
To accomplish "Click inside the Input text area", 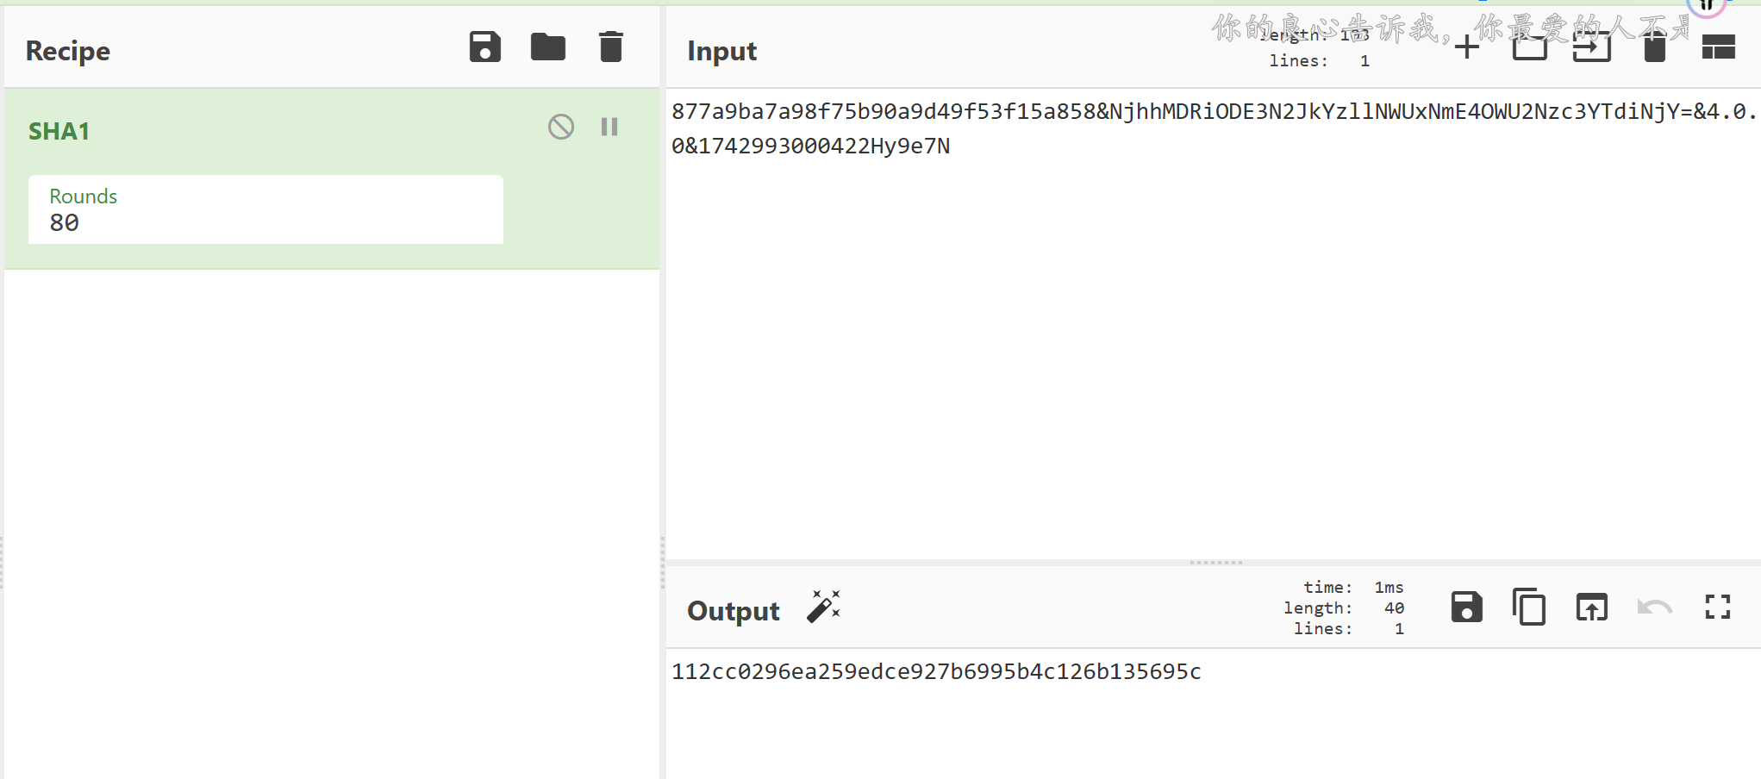I will pos(1207,345).
